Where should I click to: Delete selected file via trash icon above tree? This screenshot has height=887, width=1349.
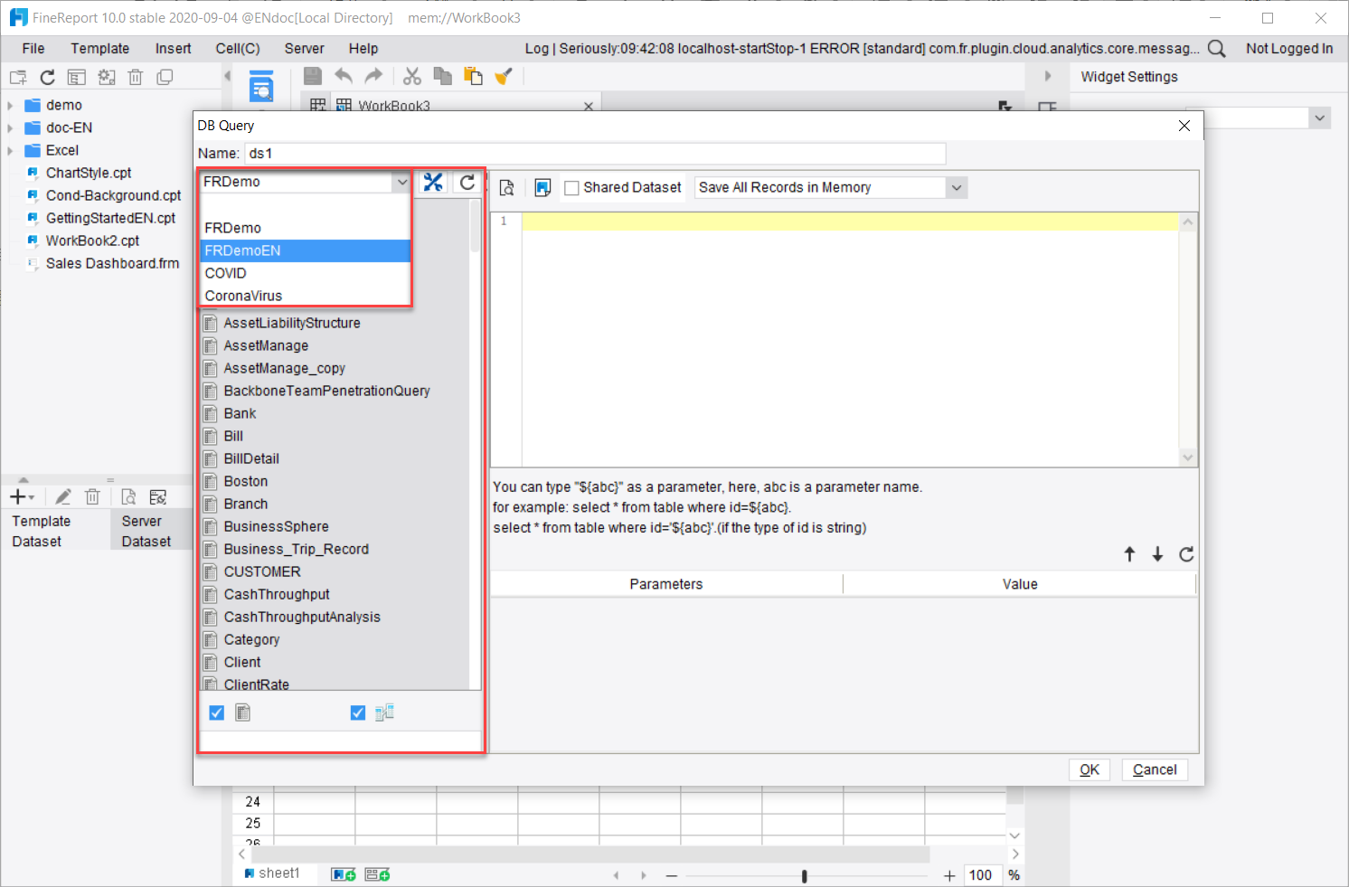click(136, 78)
